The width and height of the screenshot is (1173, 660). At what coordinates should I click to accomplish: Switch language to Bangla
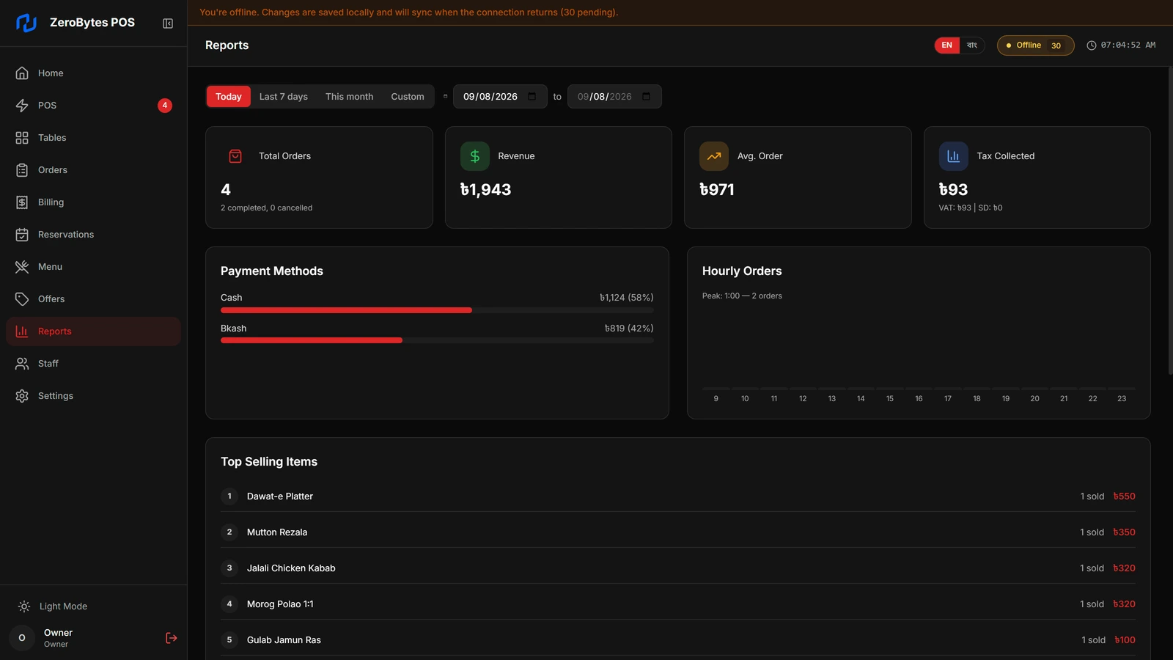[972, 45]
